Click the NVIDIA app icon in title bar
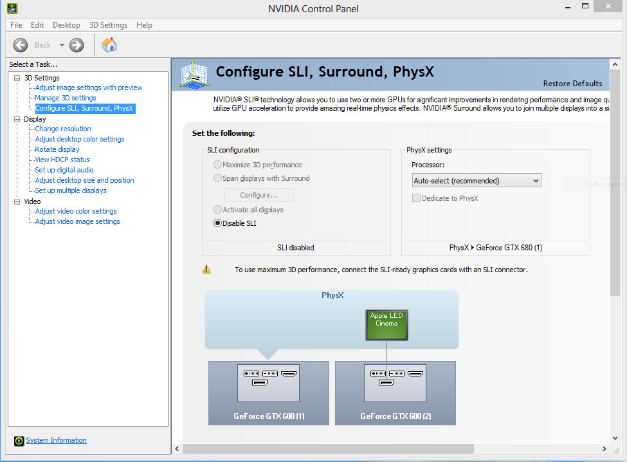Image resolution: width=627 pixels, height=462 pixels. pyautogui.click(x=12, y=8)
